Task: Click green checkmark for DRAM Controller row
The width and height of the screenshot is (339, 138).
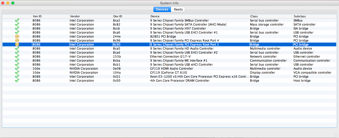Action: coord(17,81)
